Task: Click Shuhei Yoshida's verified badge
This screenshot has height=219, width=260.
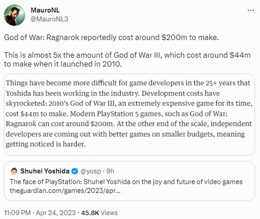Action: (x=75, y=171)
